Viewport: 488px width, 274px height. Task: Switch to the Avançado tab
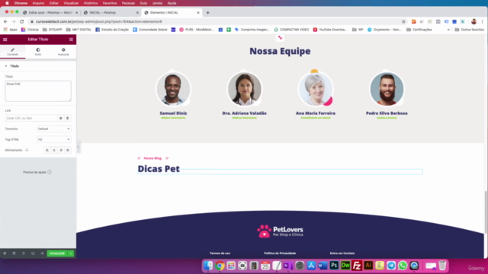63,52
